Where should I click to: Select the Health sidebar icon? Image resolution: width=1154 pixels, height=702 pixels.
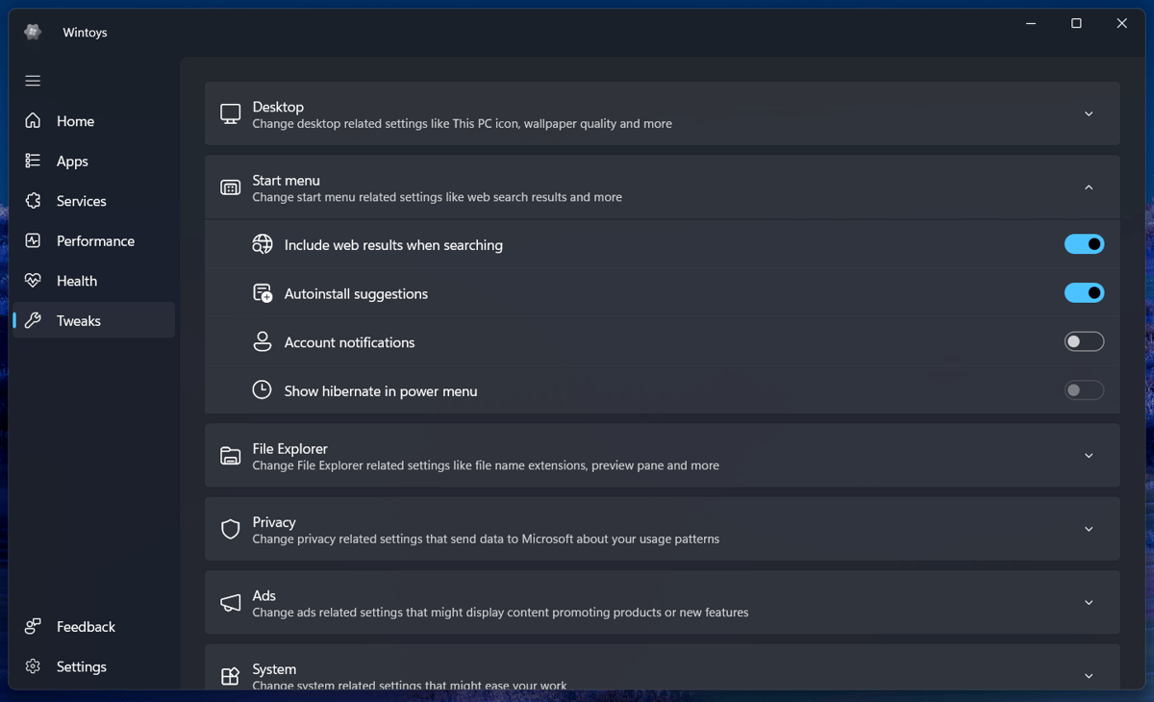coord(33,280)
